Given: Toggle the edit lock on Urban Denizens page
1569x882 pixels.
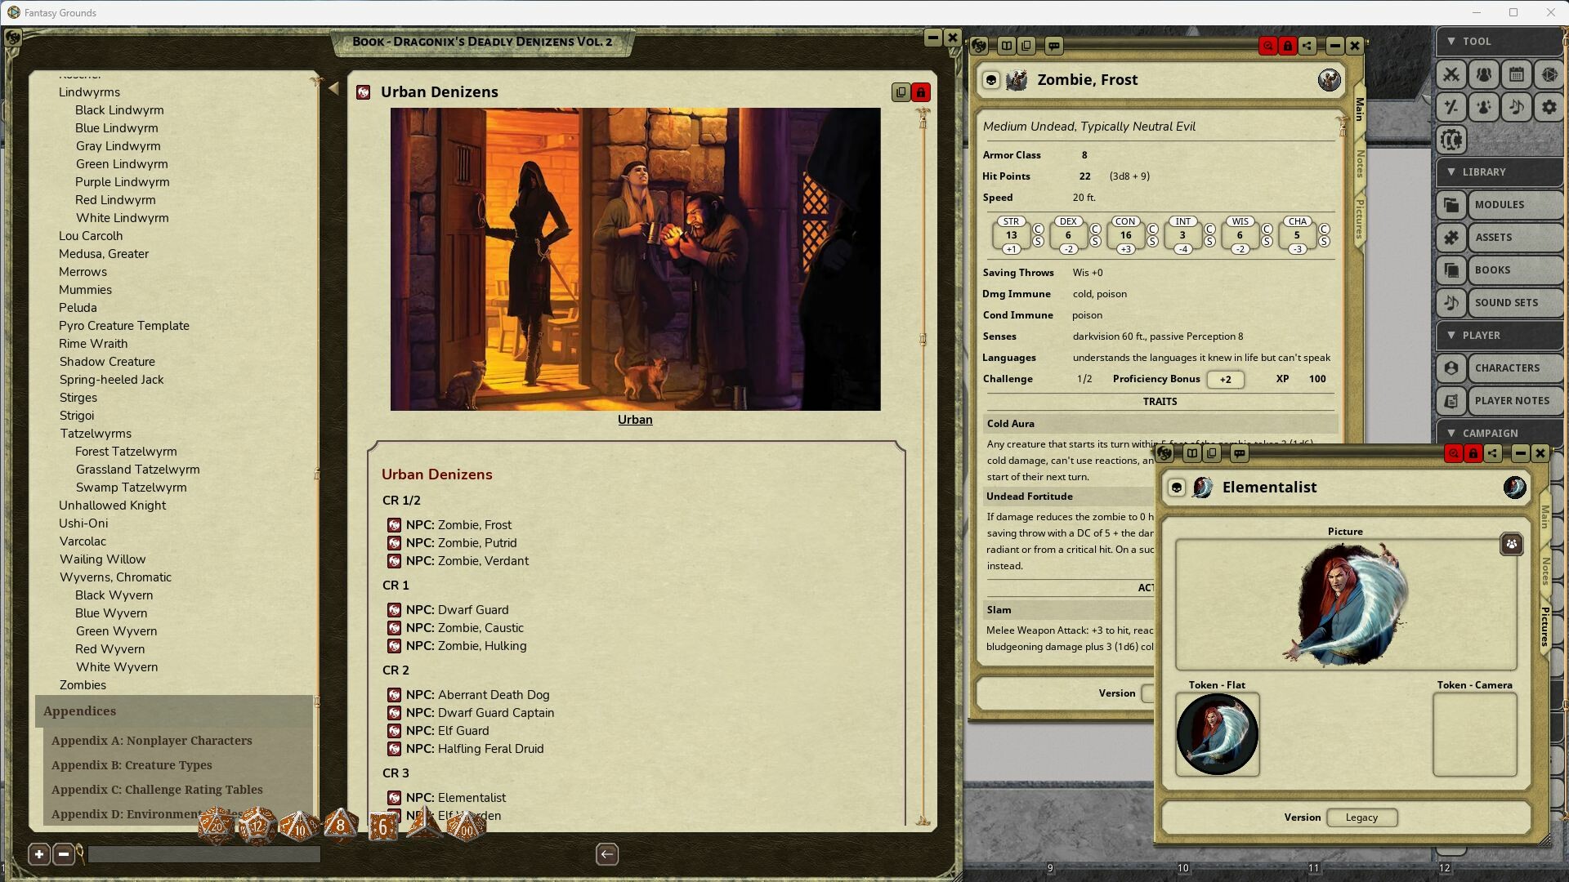Looking at the screenshot, I should click(x=920, y=92).
